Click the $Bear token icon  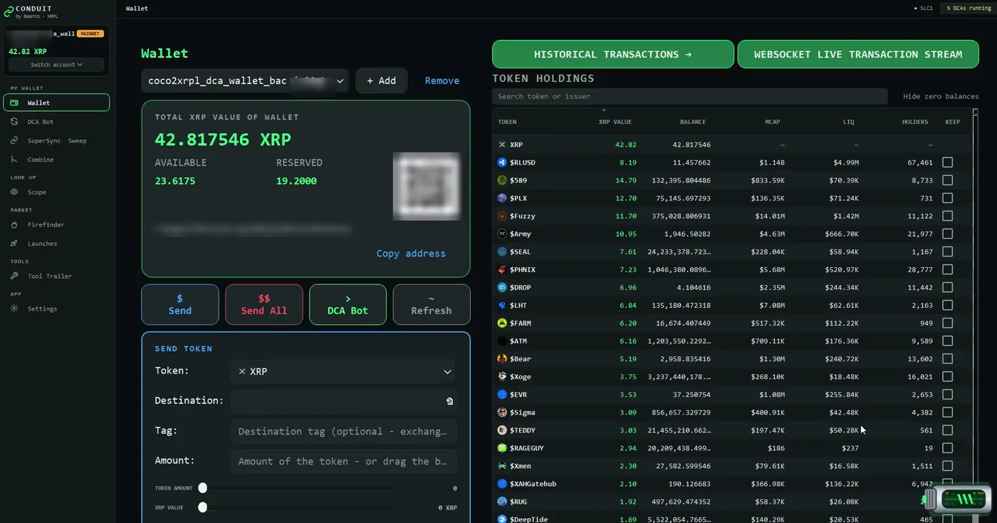pos(502,358)
